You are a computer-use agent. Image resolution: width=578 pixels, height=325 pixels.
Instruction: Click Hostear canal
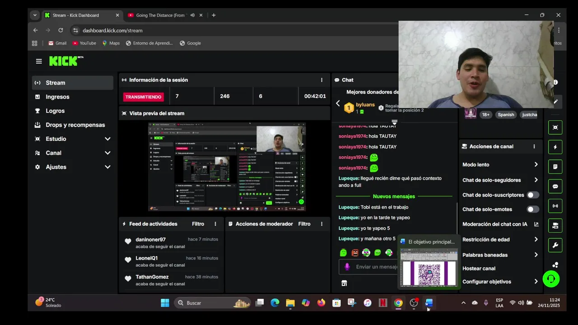479,269
